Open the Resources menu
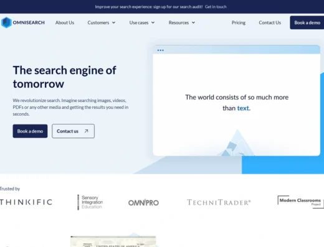 tap(179, 22)
